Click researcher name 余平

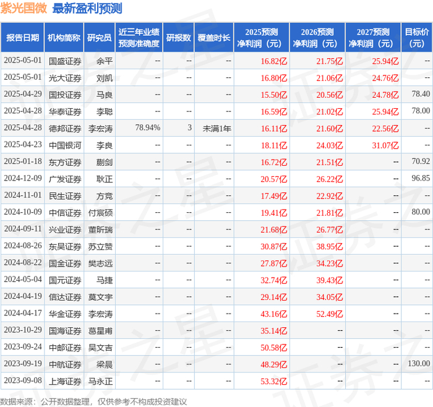coord(105,61)
